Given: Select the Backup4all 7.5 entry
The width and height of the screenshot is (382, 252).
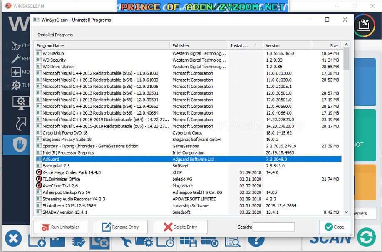Looking at the screenshot, I should pyautogui.click(x=189, y=166).
